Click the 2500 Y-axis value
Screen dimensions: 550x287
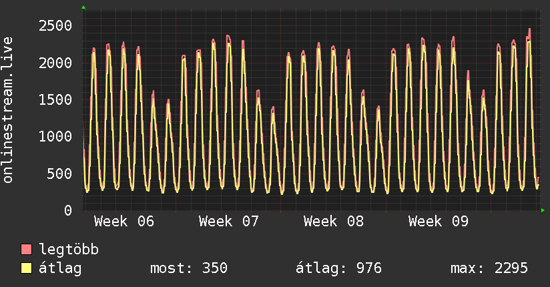tap(55, 27)
